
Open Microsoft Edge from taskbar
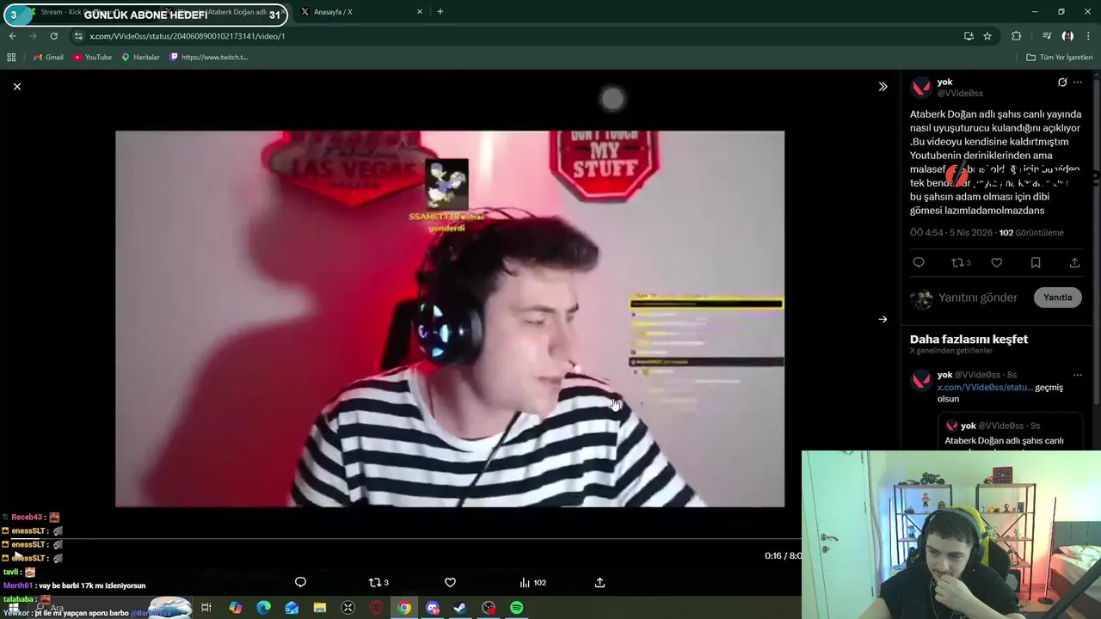(x=263, y=608)
